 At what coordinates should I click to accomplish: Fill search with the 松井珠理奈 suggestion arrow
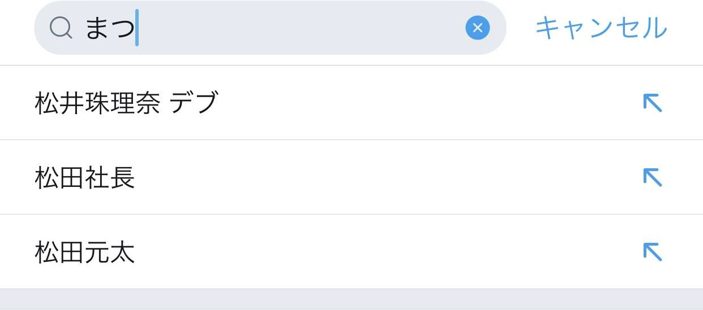click(652, 103)
